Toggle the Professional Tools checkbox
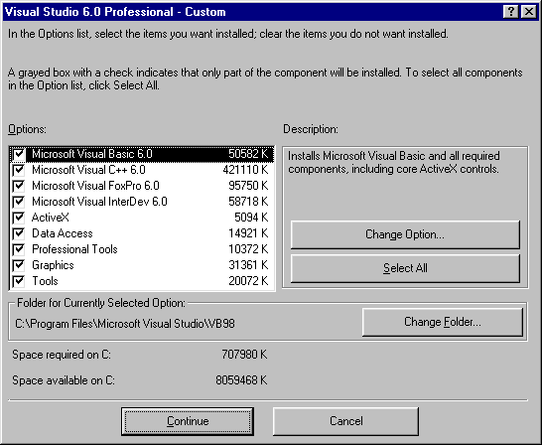This screenshot has height=445, width=542. coord(18,249)
